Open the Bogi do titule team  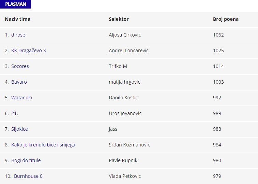[x=26, y=160]
